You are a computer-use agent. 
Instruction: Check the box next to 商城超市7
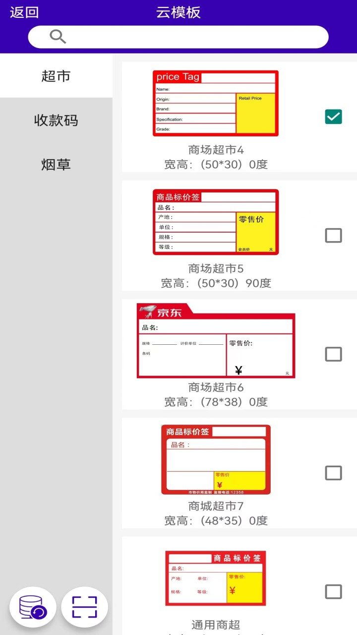coord(333,473)
